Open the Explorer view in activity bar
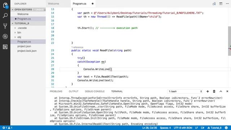The width and height of the screenshot is (231, 130). 5,5
